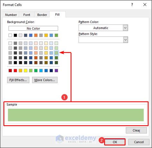152x148 pixels.
Task: Click the Automatic pattern color field
Action: point(101,28)
